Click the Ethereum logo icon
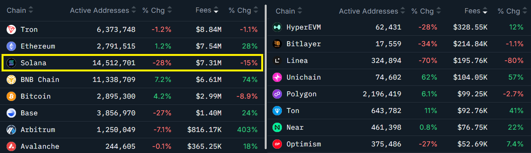The width and height of the screenshot is (531, 153). click(11, 46)
